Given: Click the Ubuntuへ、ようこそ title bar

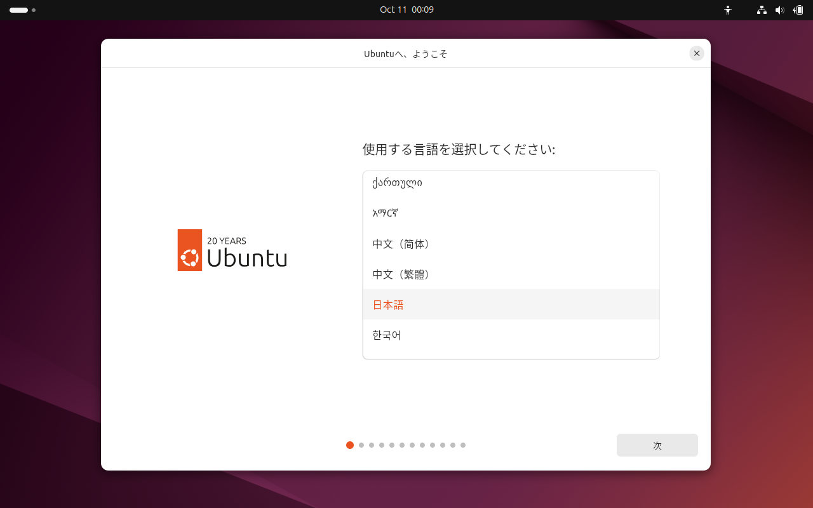Looking at the screenshot, I should [406, 53].
